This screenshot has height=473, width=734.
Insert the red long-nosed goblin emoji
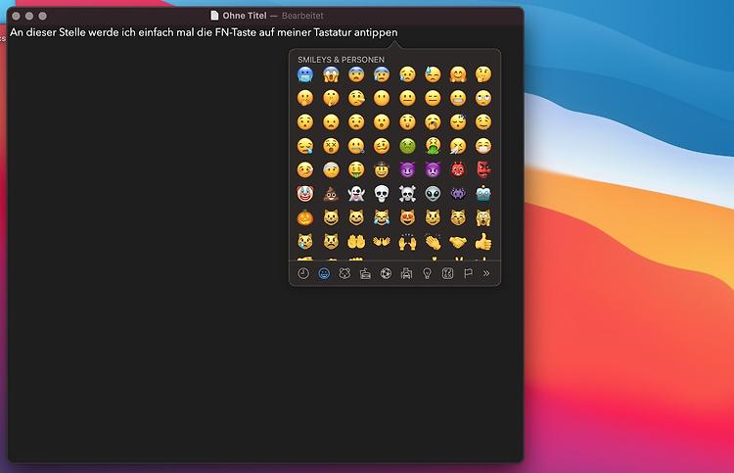pyautogui.click(x=483, y=170)
